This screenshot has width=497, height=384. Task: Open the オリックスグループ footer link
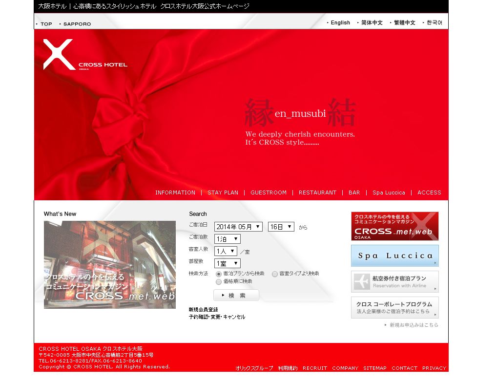point(254,368)
